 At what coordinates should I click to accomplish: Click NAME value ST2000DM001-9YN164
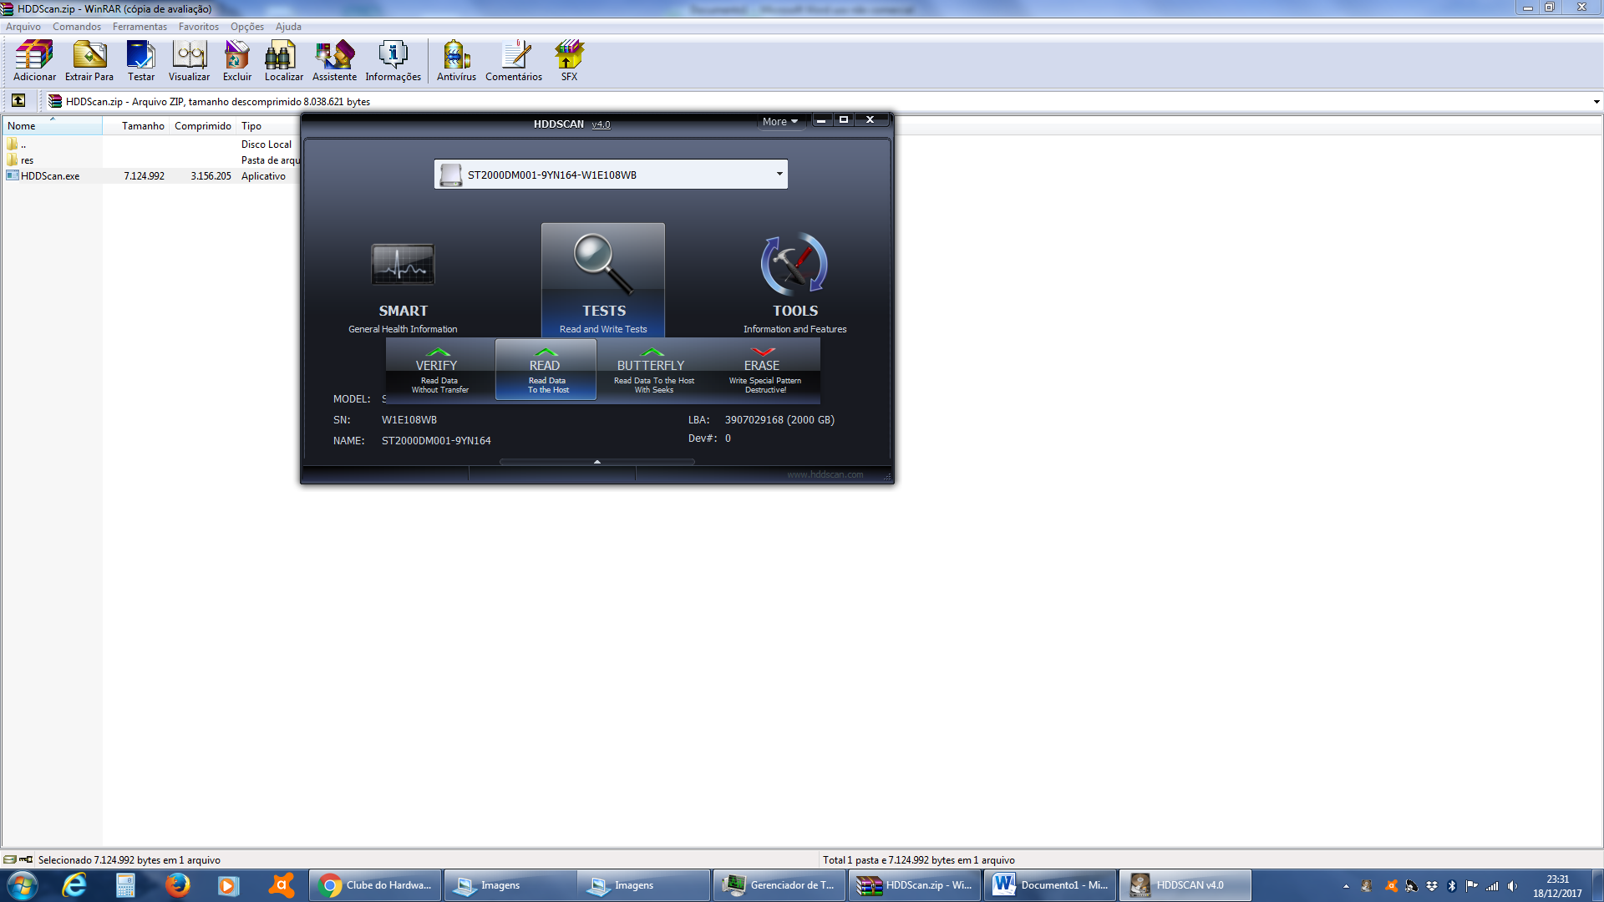[436, 441]
